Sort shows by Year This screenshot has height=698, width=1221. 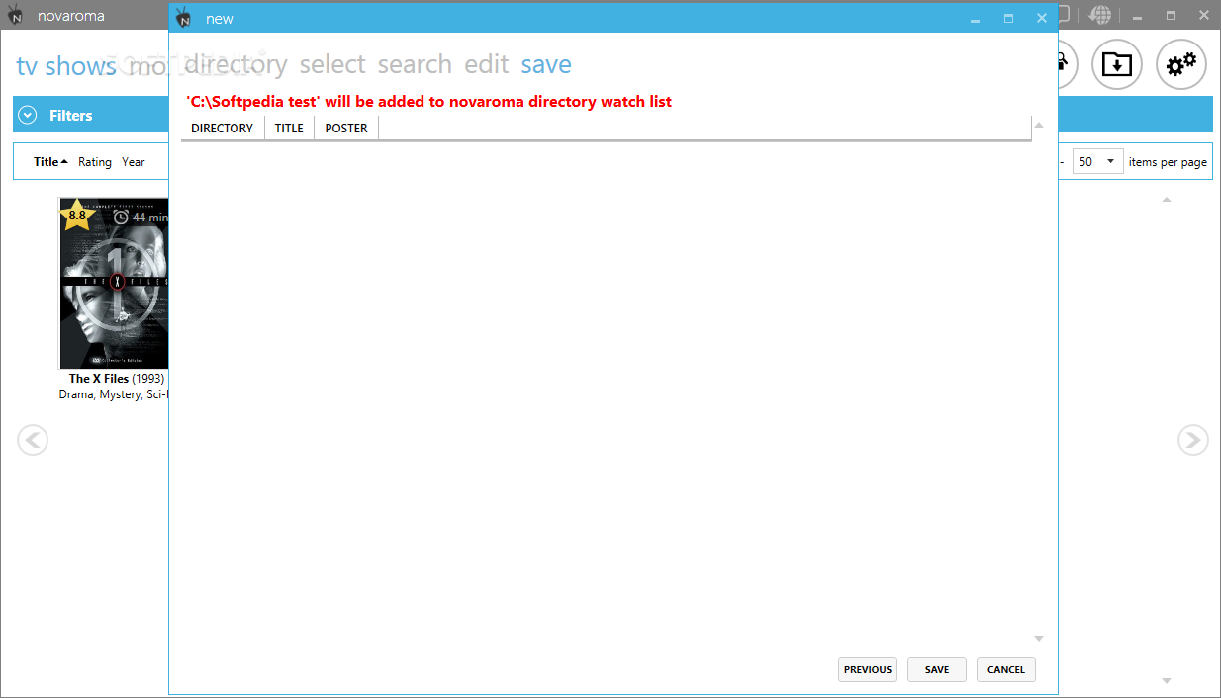click(x=134, y=162)
